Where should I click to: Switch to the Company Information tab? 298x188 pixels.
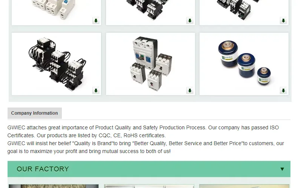point(35,113)
